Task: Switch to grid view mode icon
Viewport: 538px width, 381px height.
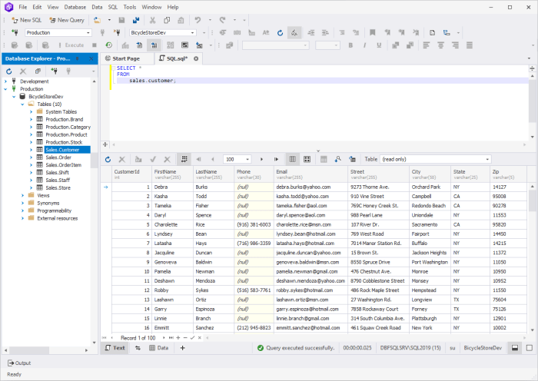Action: pyautogui.click(x=292, y=159)
